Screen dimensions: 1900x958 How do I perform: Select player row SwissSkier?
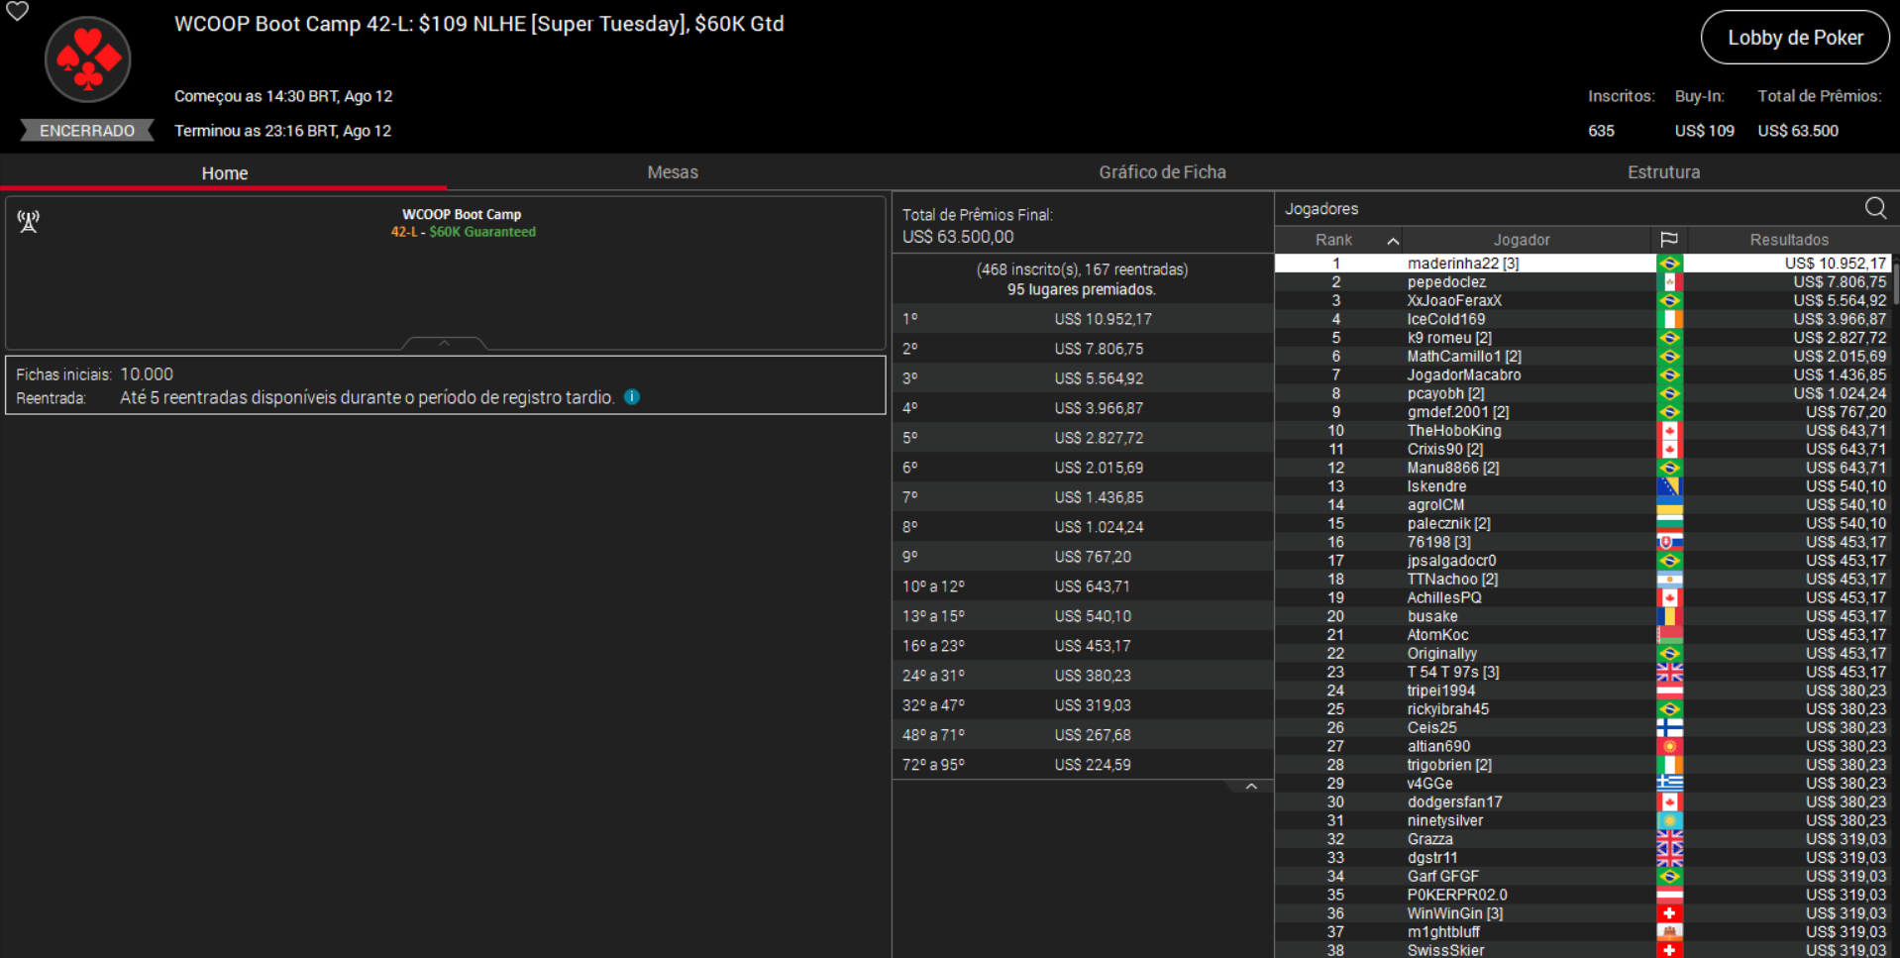[x=1583, y=950]
